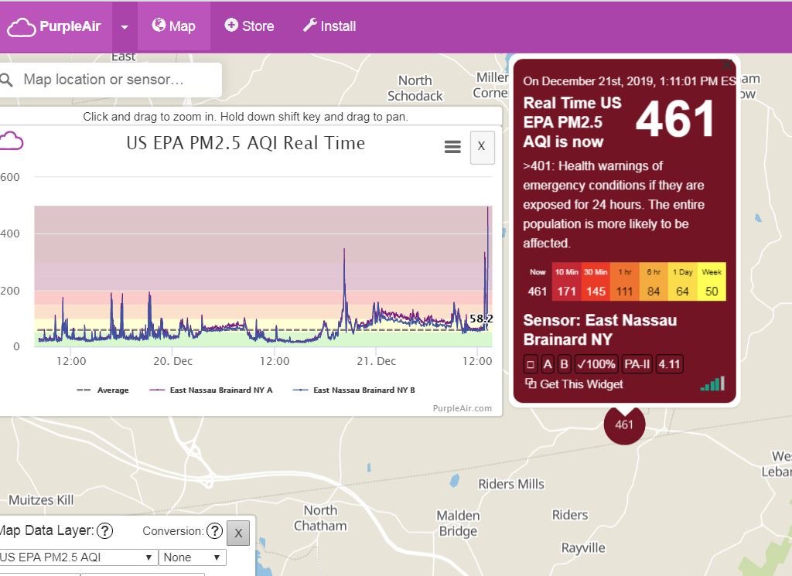
Task: Click the PA-II sensor model badge
Action: pyautogui.click(x=637, y=364)
